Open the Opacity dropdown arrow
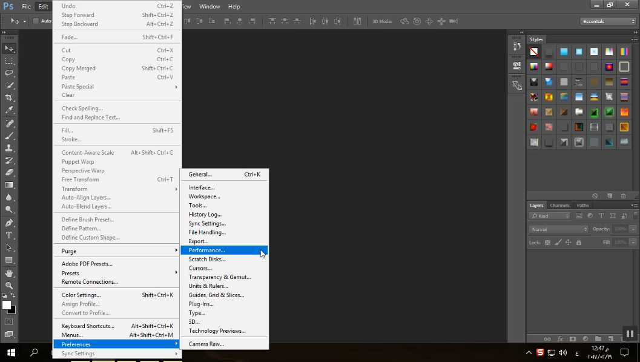 (633, 229)
